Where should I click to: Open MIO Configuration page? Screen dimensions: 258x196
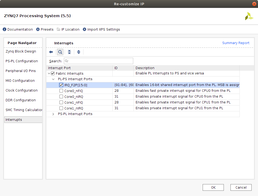point(20,81)
